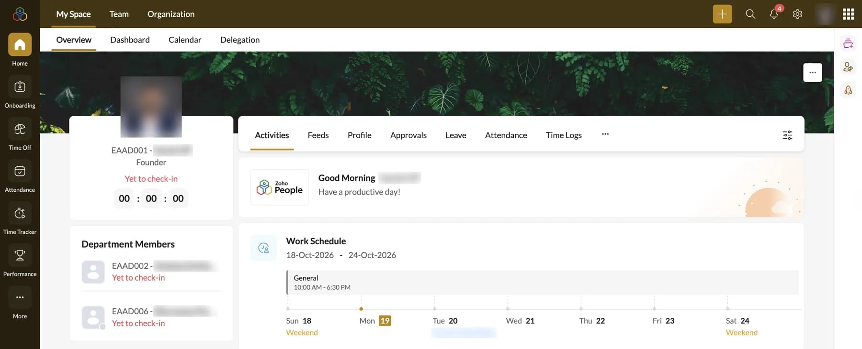Open the Attendance profile tab

(506, 135)
